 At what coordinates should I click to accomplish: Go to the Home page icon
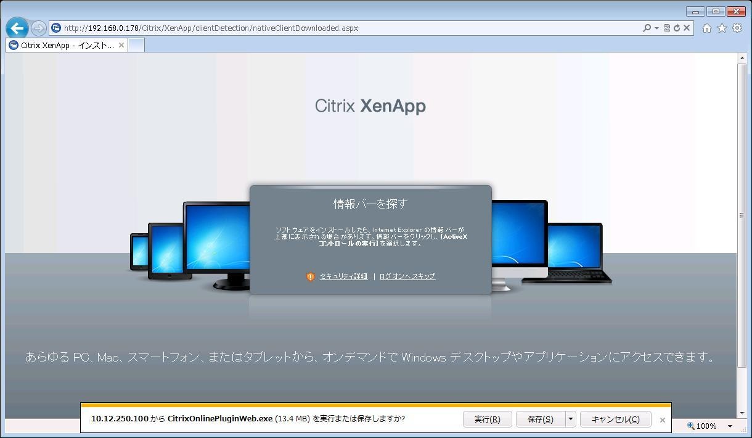point(707,28)
